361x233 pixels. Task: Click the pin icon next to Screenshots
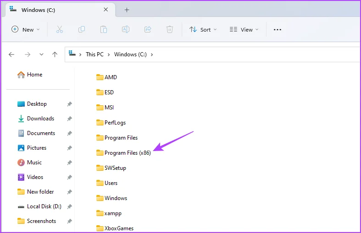pos(70,221)
